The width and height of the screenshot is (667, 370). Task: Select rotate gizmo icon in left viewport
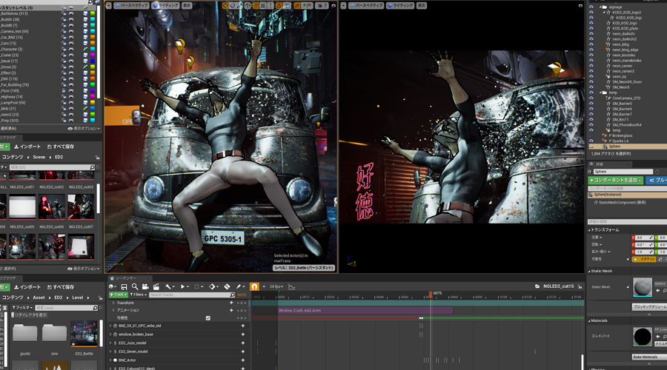(x=233, y=5)
